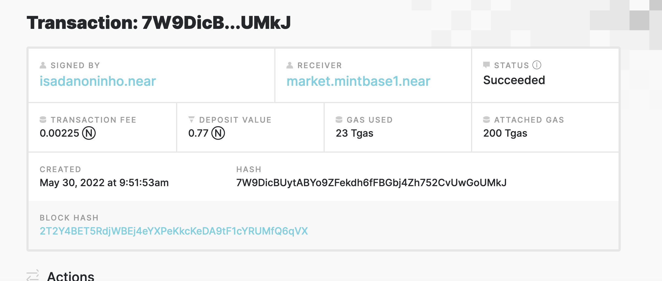Image resolution: width=662 pixels, height=281 pixels.
Task: Click the Deposit Value funnel icon
Action: (192, 120)
